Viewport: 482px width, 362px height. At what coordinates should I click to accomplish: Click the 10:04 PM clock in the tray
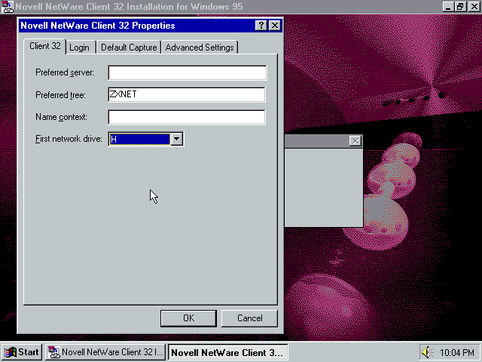(x=457, y=352)
